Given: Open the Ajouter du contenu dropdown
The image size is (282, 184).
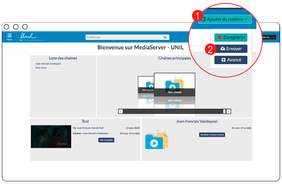Looking at the screenshot, I should (x=225, y=19).
